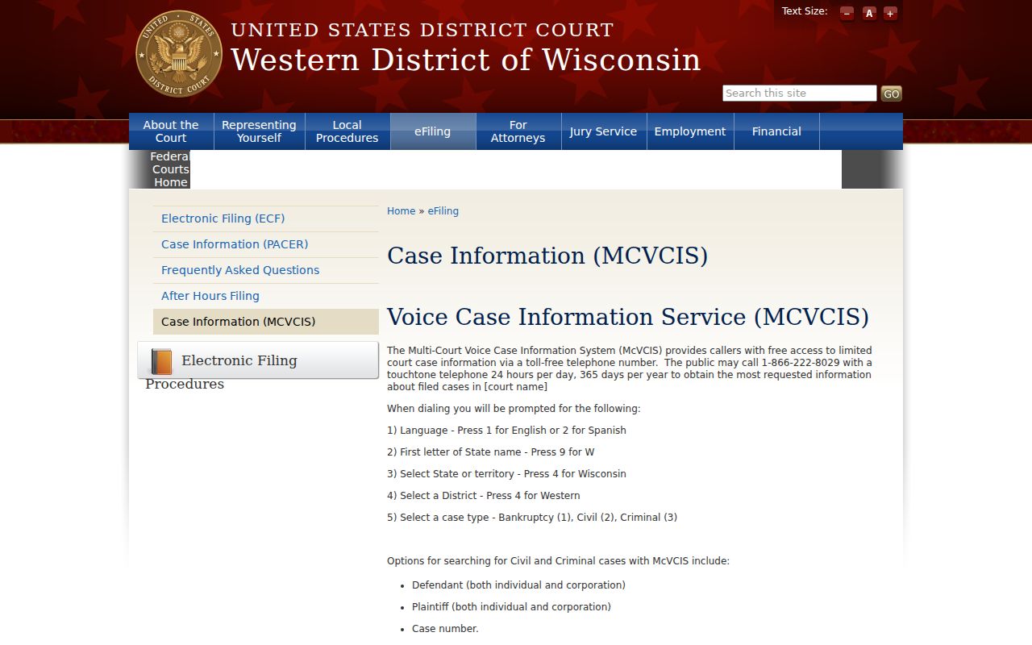Click the Case Information (MCVCIS) page heading
Screen dimensions: 1032x645
(x=547, y=256)
